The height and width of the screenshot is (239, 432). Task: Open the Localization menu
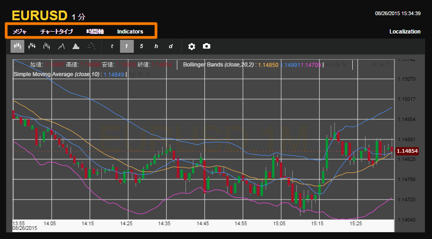pyautogui.click(x=405, y=32)
